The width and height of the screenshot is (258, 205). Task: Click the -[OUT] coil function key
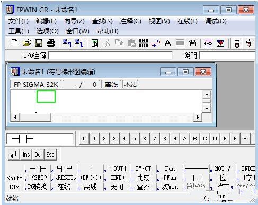pyautogui.click(x=117, y=169)
